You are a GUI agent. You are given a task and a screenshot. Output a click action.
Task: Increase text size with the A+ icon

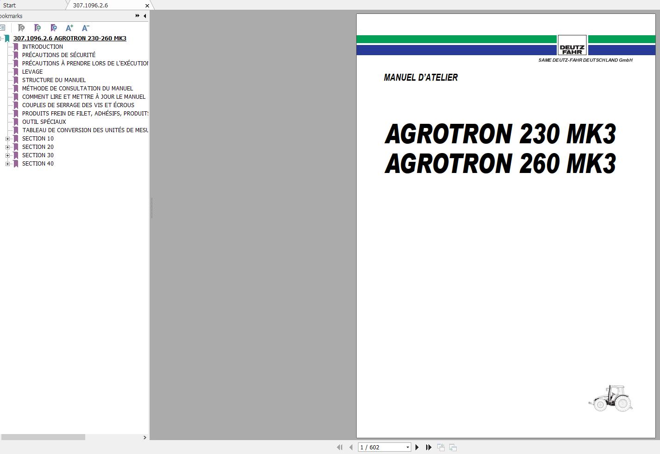pyautogui.click(x=69, y=28)
